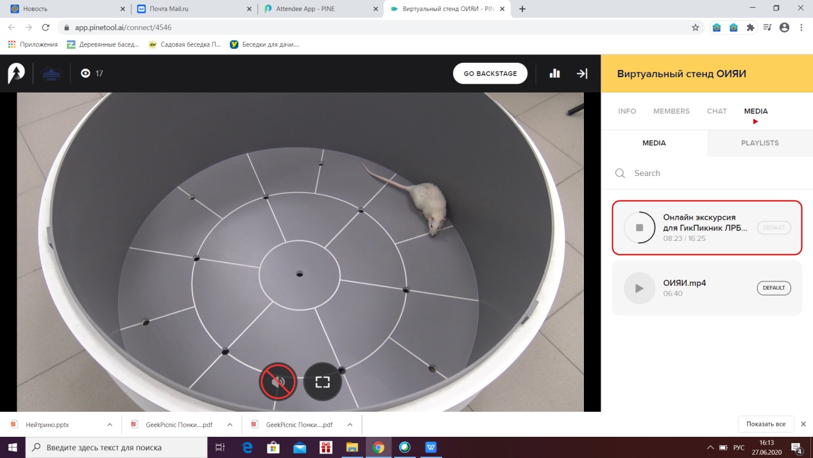Switch to the CHAT tab
The image size is (813, 458).
click(x=717, y=111)
